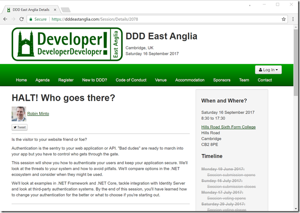
Task: Select the DDD East Anglia Details tab
Action: click(31, 10)
